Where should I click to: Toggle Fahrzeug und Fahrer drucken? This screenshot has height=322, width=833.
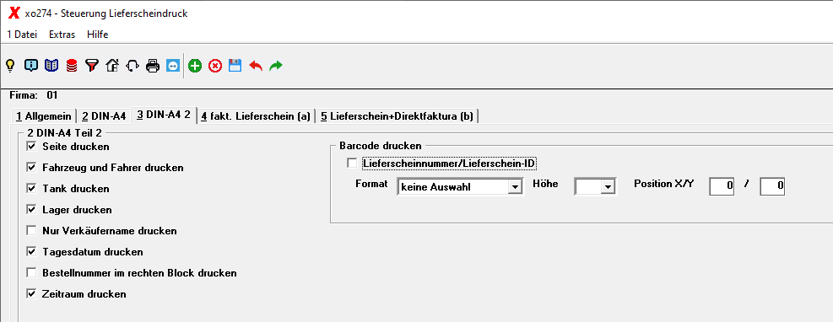point(31,167)
